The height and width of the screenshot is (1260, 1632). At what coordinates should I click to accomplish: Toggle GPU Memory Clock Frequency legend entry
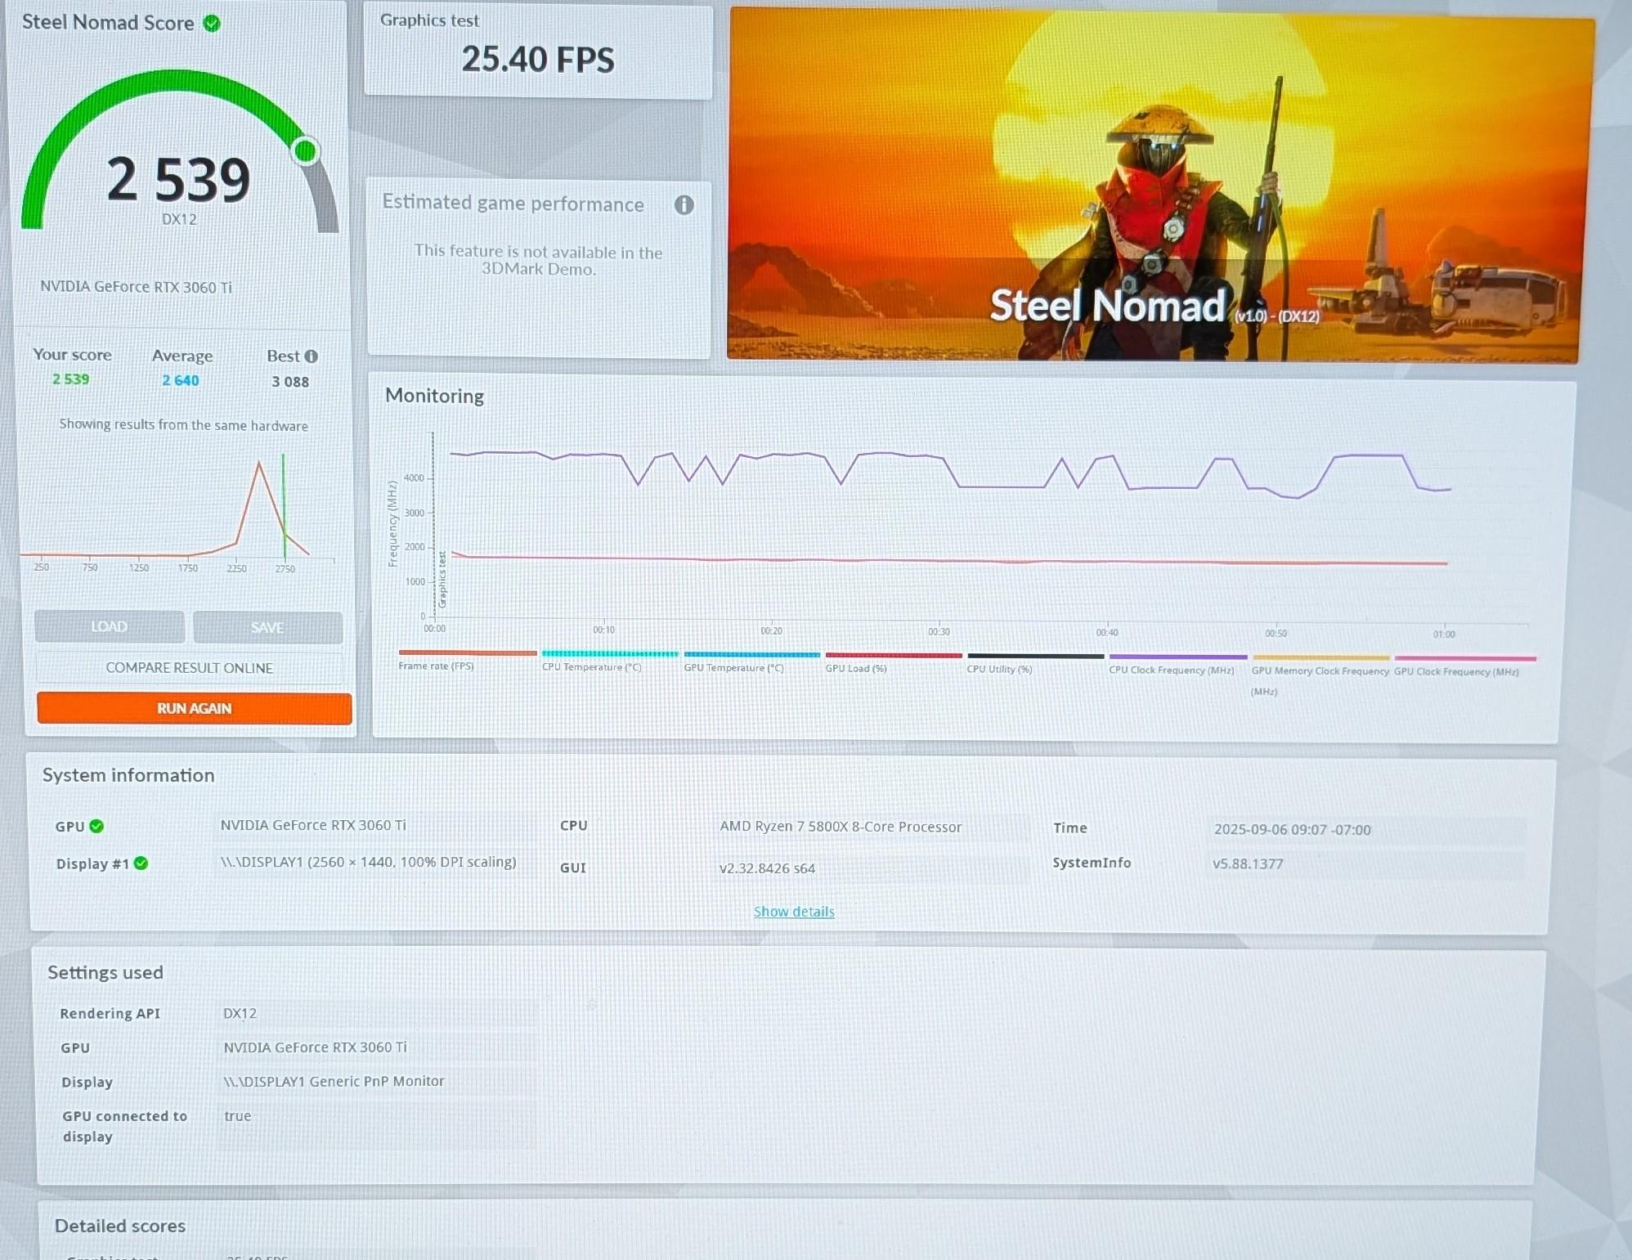(1320, 675)
